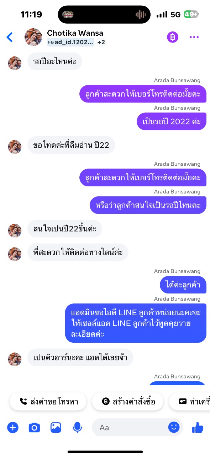Send a thumbs-up like
210x457 pixels.
point(198,427)
